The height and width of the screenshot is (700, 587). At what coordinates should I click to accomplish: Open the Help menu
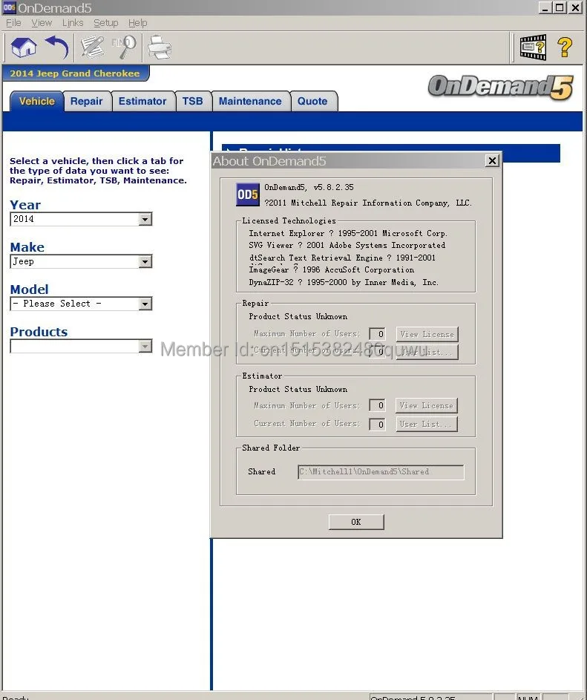137,23
